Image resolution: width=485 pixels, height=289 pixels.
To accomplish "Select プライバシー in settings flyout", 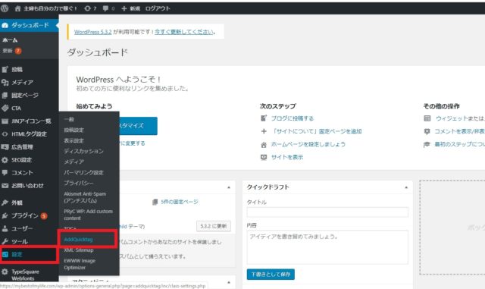I will 79,183.
